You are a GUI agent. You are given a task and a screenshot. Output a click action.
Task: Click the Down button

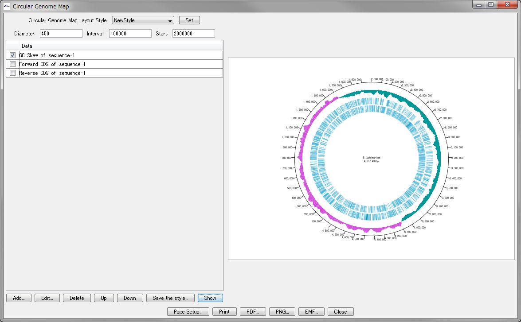(x=130, y=298)
